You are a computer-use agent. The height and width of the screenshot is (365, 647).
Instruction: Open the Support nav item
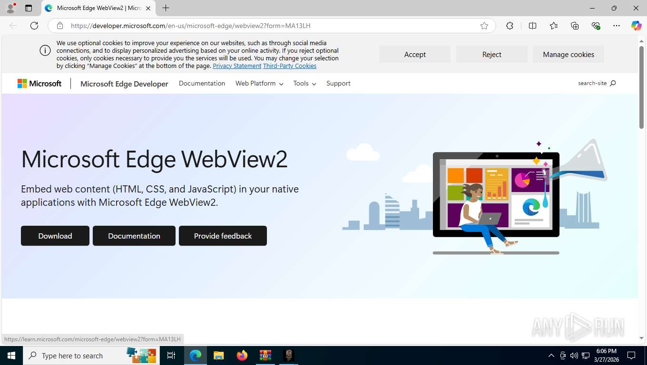[338, 83]
